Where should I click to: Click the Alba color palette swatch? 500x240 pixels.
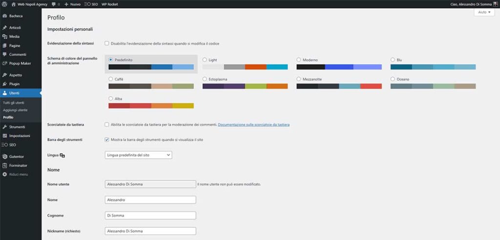pyautogui.click(x=151, y=106)
